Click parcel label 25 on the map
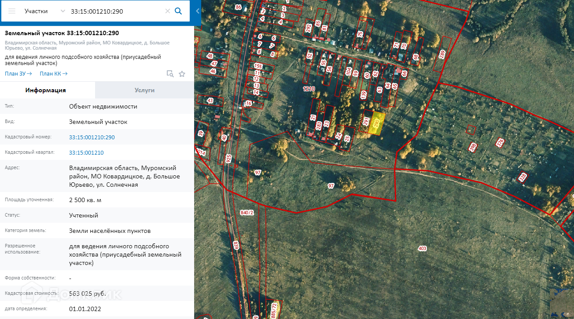 347,138
